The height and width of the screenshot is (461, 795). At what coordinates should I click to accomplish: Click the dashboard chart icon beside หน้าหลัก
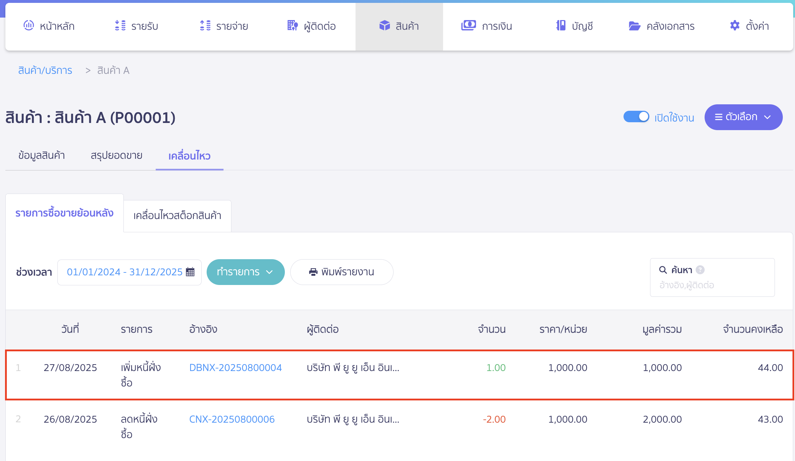click(x=29, y=25)
